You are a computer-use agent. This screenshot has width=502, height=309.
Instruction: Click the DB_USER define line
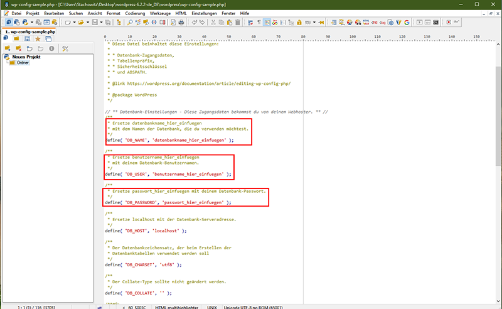click(x=168, y=175)
